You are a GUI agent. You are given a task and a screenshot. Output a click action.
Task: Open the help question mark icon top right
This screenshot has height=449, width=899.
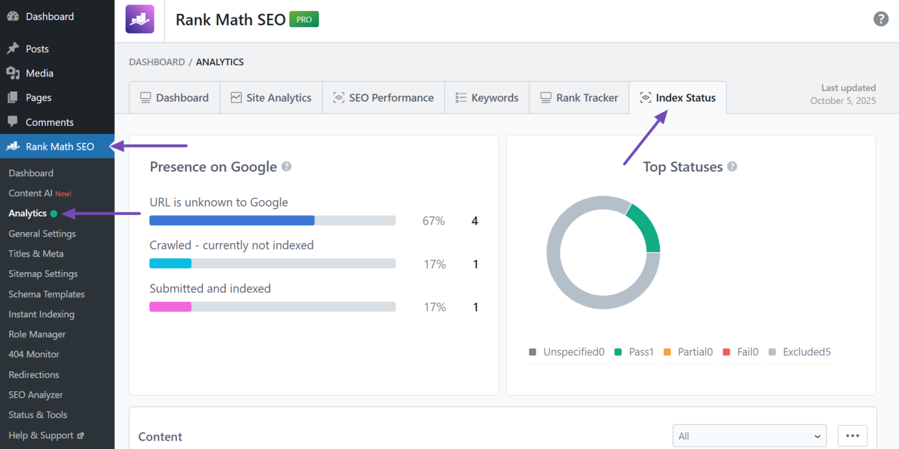880,19
